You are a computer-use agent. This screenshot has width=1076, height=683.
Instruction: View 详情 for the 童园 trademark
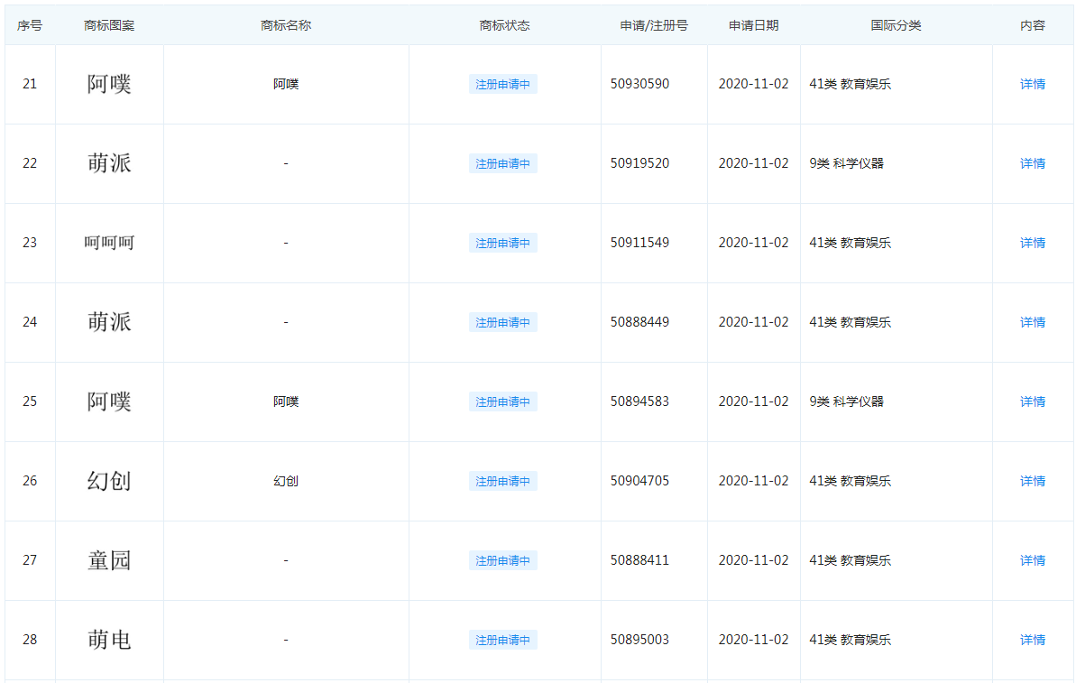click(1032, 560)
